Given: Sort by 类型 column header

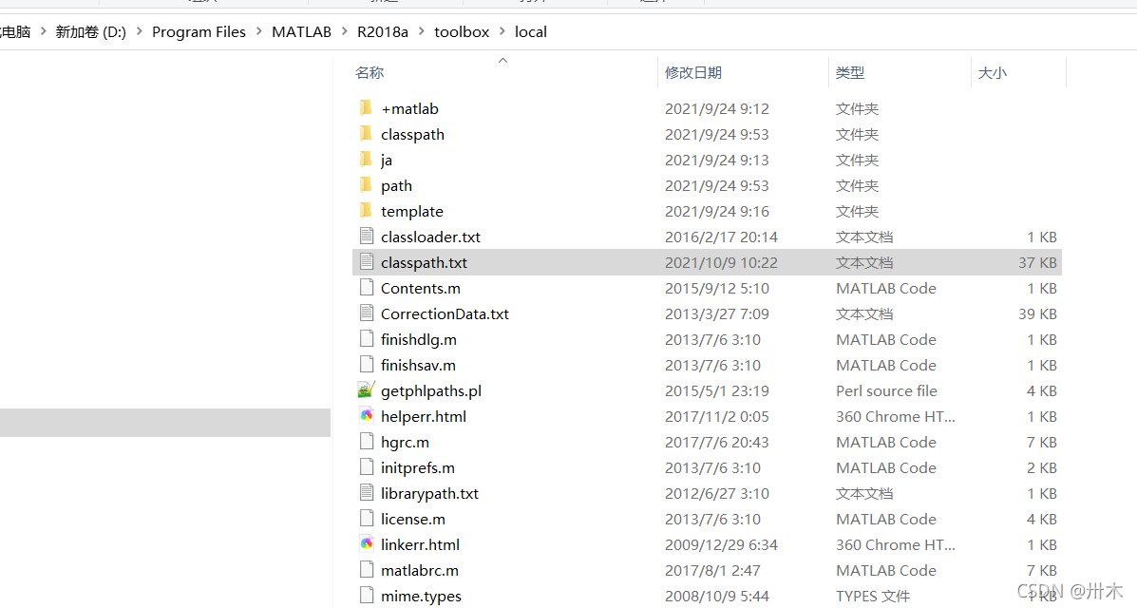Looking at the screenshot, I should (x=850, y=72).
